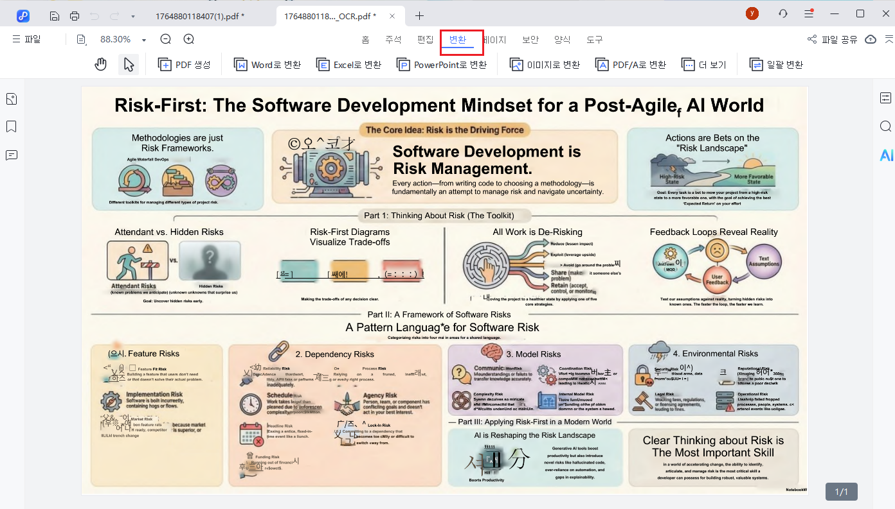Image resolution: width=895 pixels, height=509 pixels.
Task: Open the 파일 menu
Action: pyautogui.click(x=26, y=40)
